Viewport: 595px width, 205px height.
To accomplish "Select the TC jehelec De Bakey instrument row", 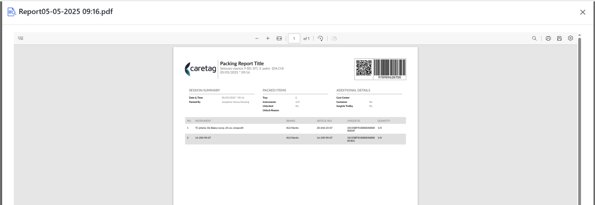I will click(x=295, y=129).
